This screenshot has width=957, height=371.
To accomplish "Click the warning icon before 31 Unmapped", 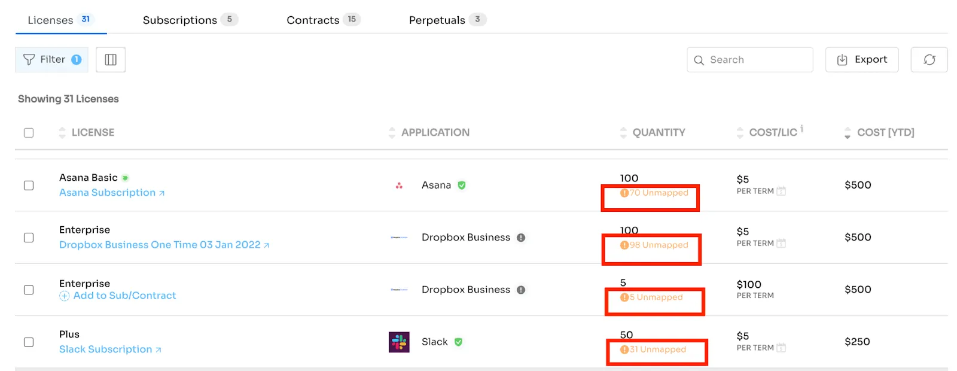I will coord(624,349).
